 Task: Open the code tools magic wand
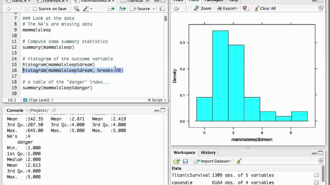[x=86, y=9]
